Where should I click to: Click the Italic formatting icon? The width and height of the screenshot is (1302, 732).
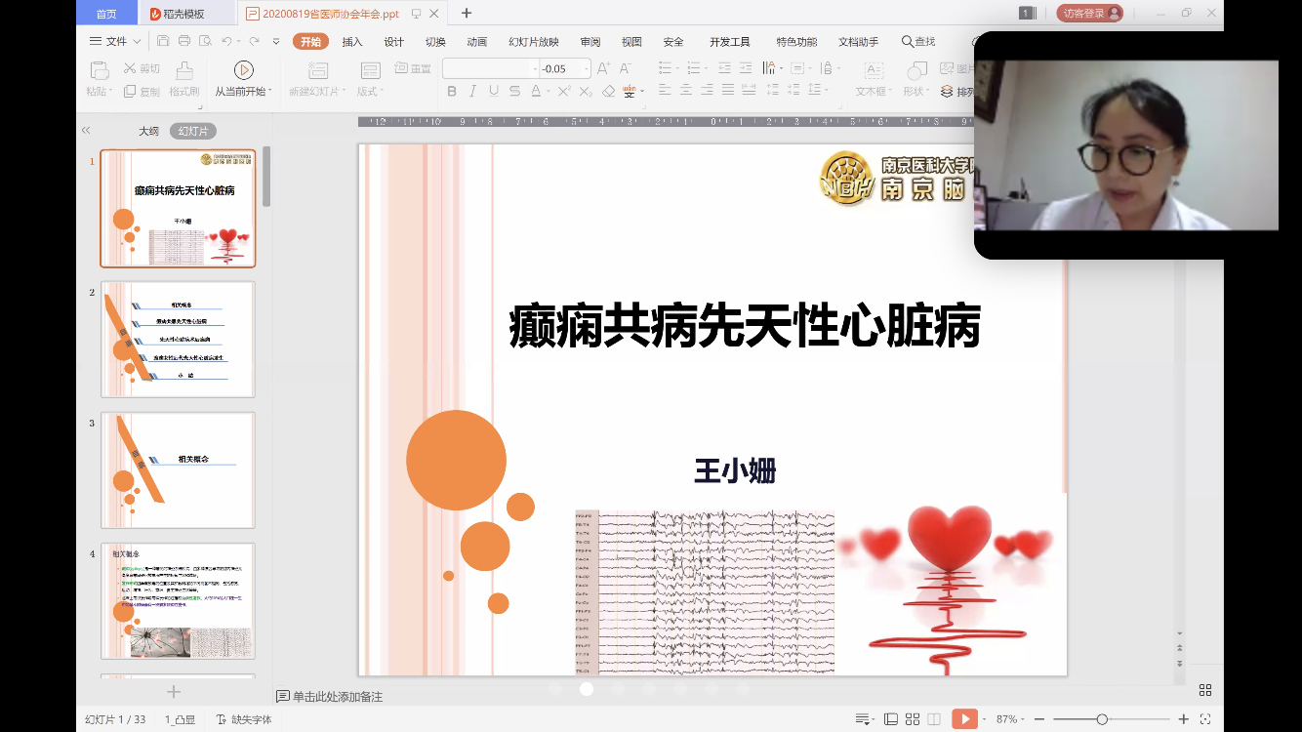472,92
